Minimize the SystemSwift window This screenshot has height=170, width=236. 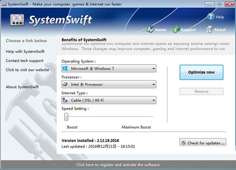coord(210,4)
